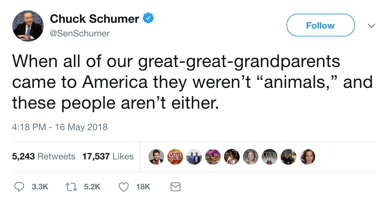Click the envelope direct message icon
The width and height of the screenshot is (392, 203).
[175, 187]
